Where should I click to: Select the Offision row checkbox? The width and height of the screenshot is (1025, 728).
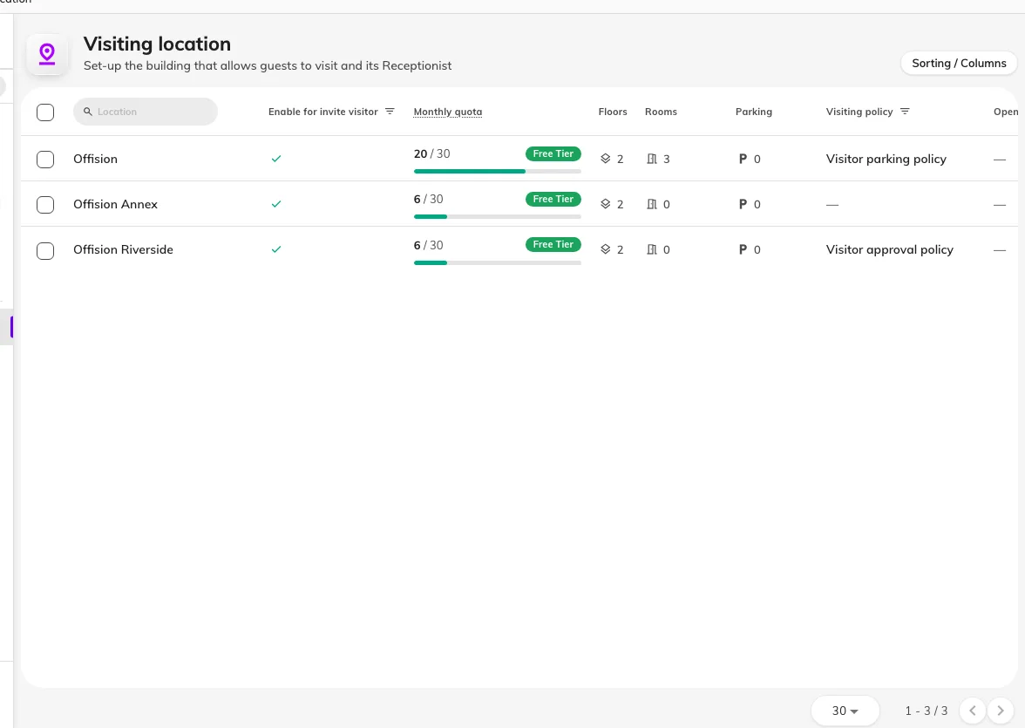point(45,160)
